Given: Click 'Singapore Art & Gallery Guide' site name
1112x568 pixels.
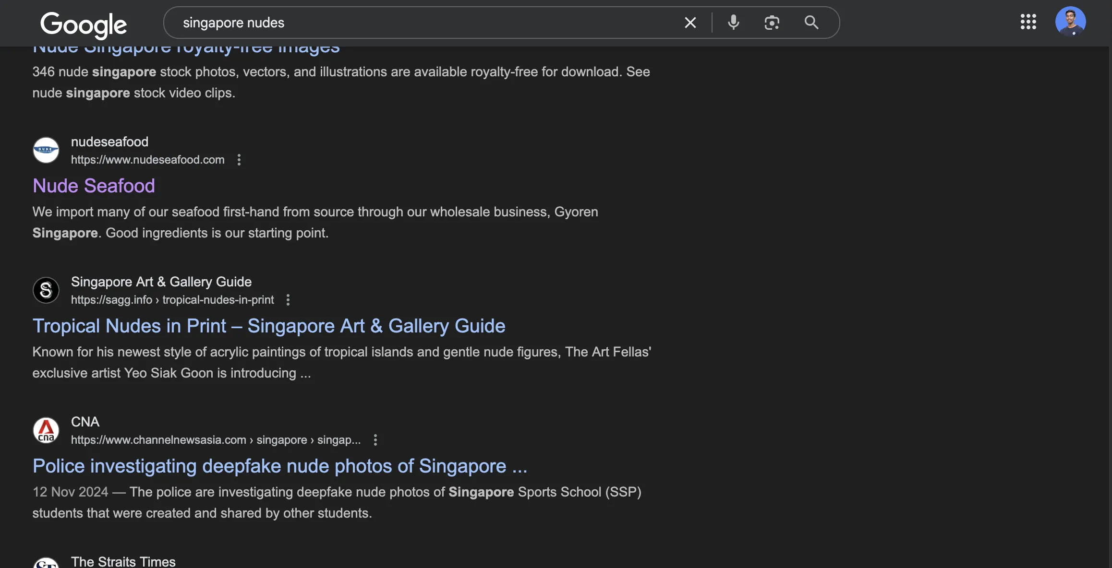Looking at the screenshot, I should tap(161, 282).
